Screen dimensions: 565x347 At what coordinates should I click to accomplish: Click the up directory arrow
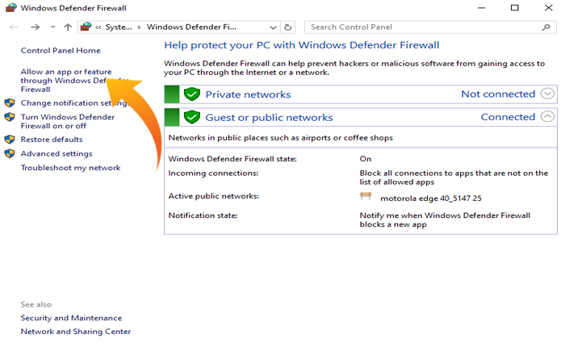tap(68, 27)
